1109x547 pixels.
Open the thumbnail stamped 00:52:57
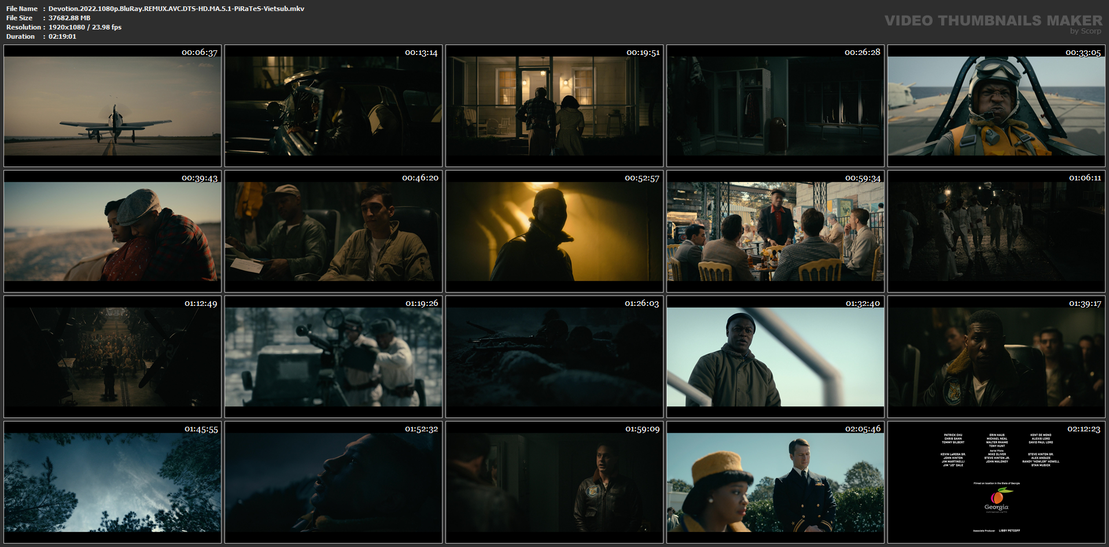(x=554, y=231)
